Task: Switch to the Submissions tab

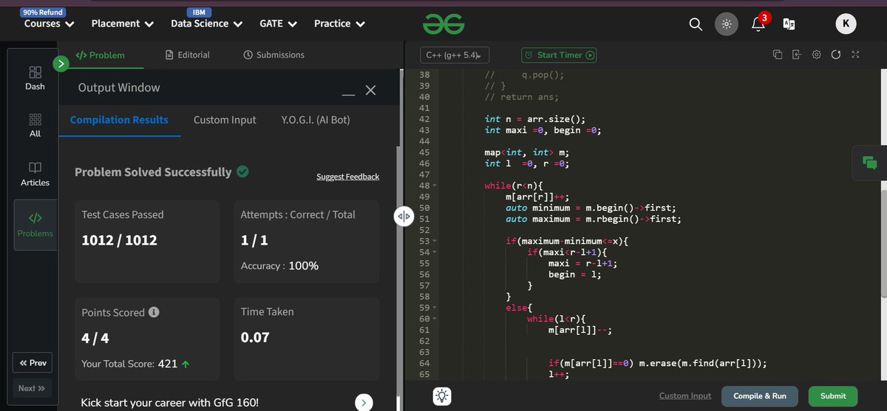Action: click(273, 55)
